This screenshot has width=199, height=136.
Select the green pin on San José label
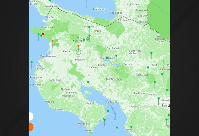tap(89, 27)
